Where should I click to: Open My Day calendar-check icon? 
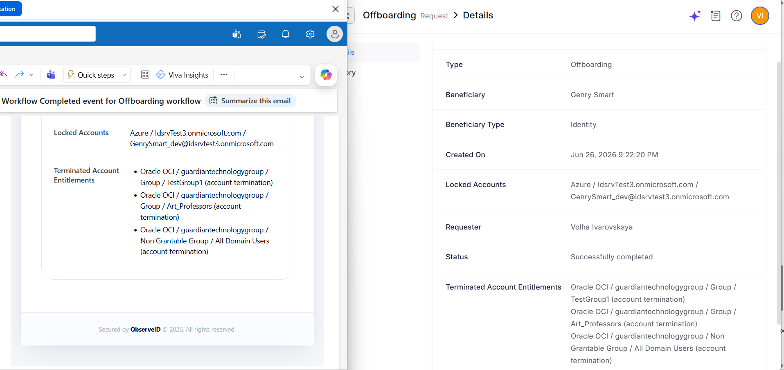[261, 34]
